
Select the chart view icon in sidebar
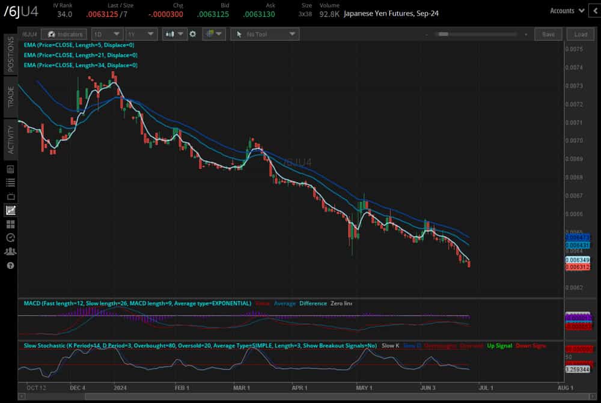(10, 210)
